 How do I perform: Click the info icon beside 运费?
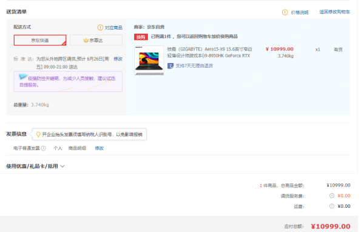coord(332,207)
